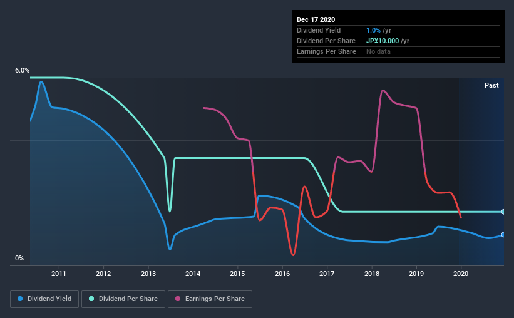
Task: Click the No data earnings value
Action: pos(378,51)
